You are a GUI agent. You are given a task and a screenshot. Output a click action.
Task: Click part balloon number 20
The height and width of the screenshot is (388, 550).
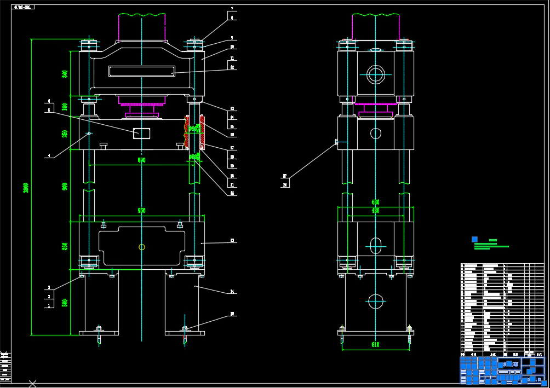click(x=232, y=176)
